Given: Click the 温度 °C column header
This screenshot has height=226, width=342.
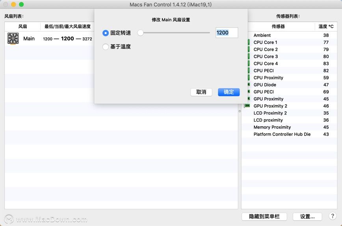Looking at the screenshot, I should click(x=326, y=27).
